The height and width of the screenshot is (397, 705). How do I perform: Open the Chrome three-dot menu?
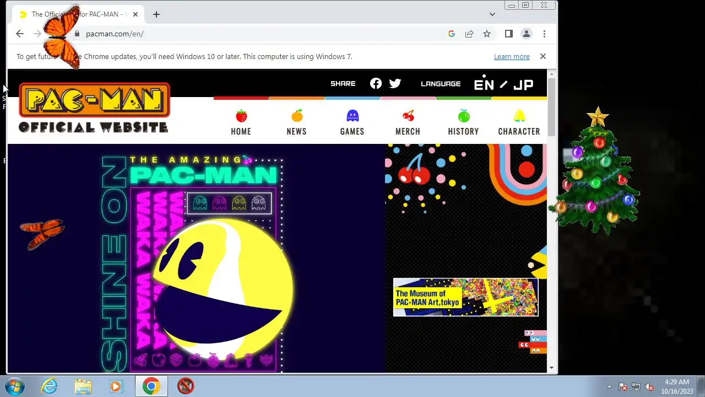pos(544,34)
